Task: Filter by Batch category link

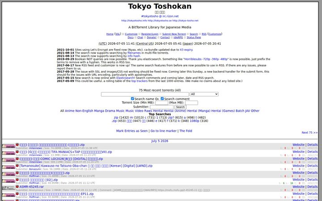Action: (240, 111)
